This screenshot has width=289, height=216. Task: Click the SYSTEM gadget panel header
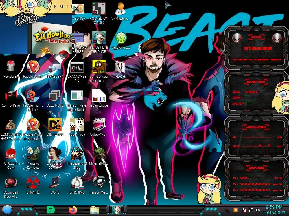tap(256, 82)
